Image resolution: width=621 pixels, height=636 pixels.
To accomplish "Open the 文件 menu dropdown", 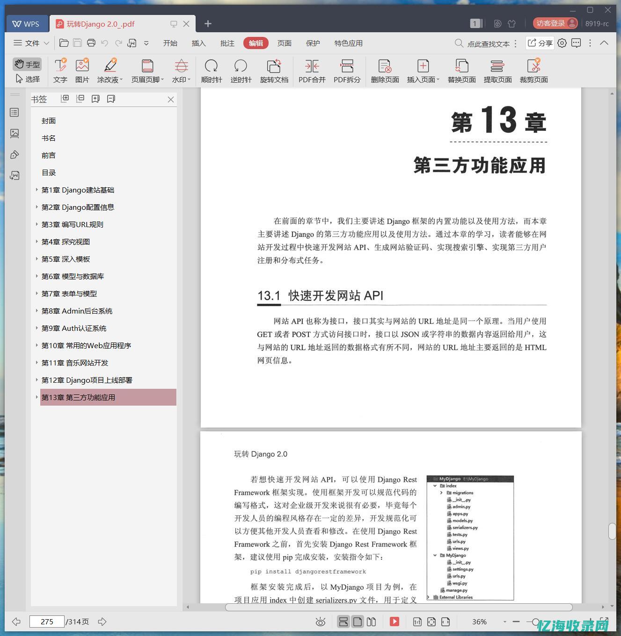I will pyautogui.click(x=31, y=43).
